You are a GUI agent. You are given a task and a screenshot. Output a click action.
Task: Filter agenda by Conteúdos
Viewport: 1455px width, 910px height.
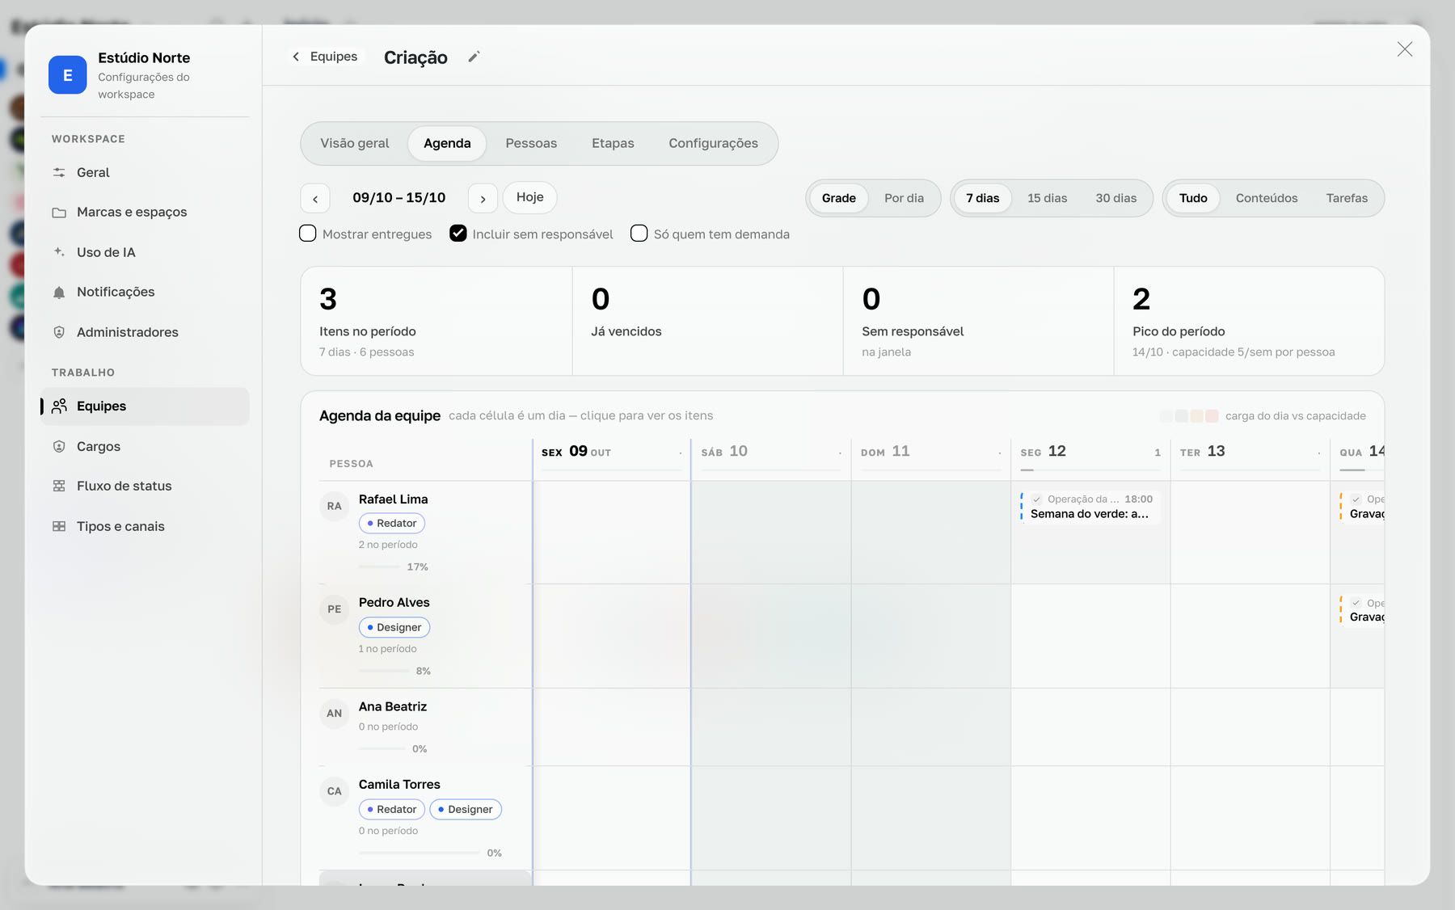[1267, 198]
